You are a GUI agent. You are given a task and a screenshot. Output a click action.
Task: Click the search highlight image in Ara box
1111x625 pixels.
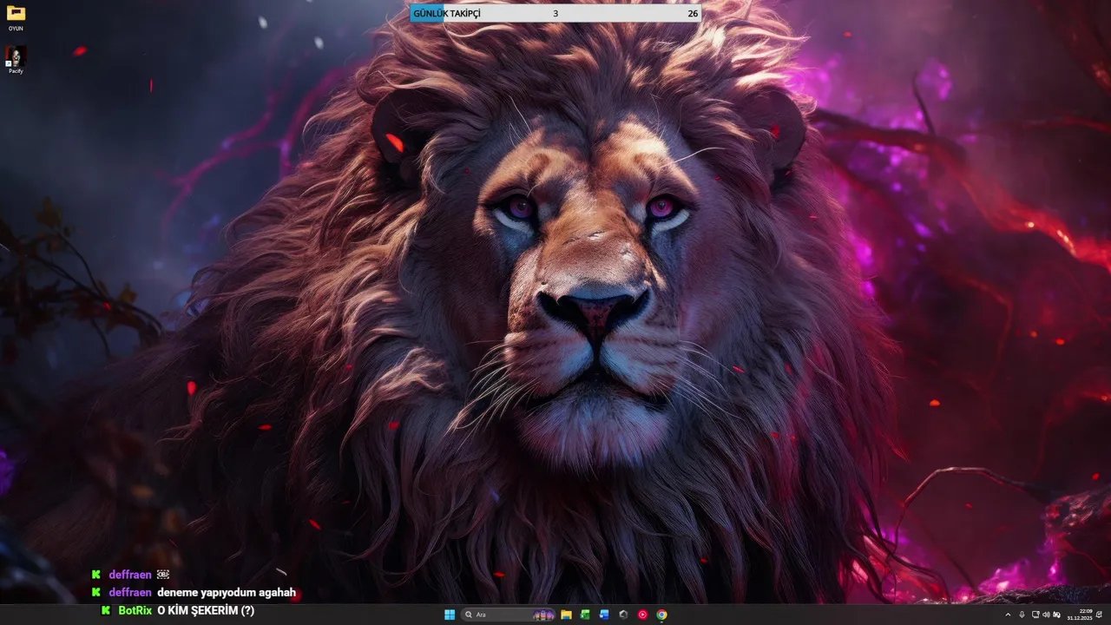[x=543, y=615]
